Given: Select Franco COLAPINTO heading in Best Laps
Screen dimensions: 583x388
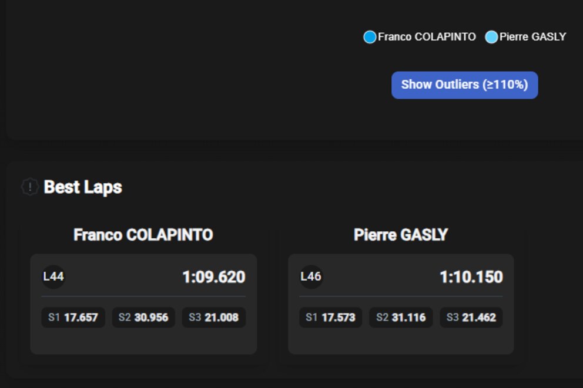Looking at the screenshot, I should 143,235.
